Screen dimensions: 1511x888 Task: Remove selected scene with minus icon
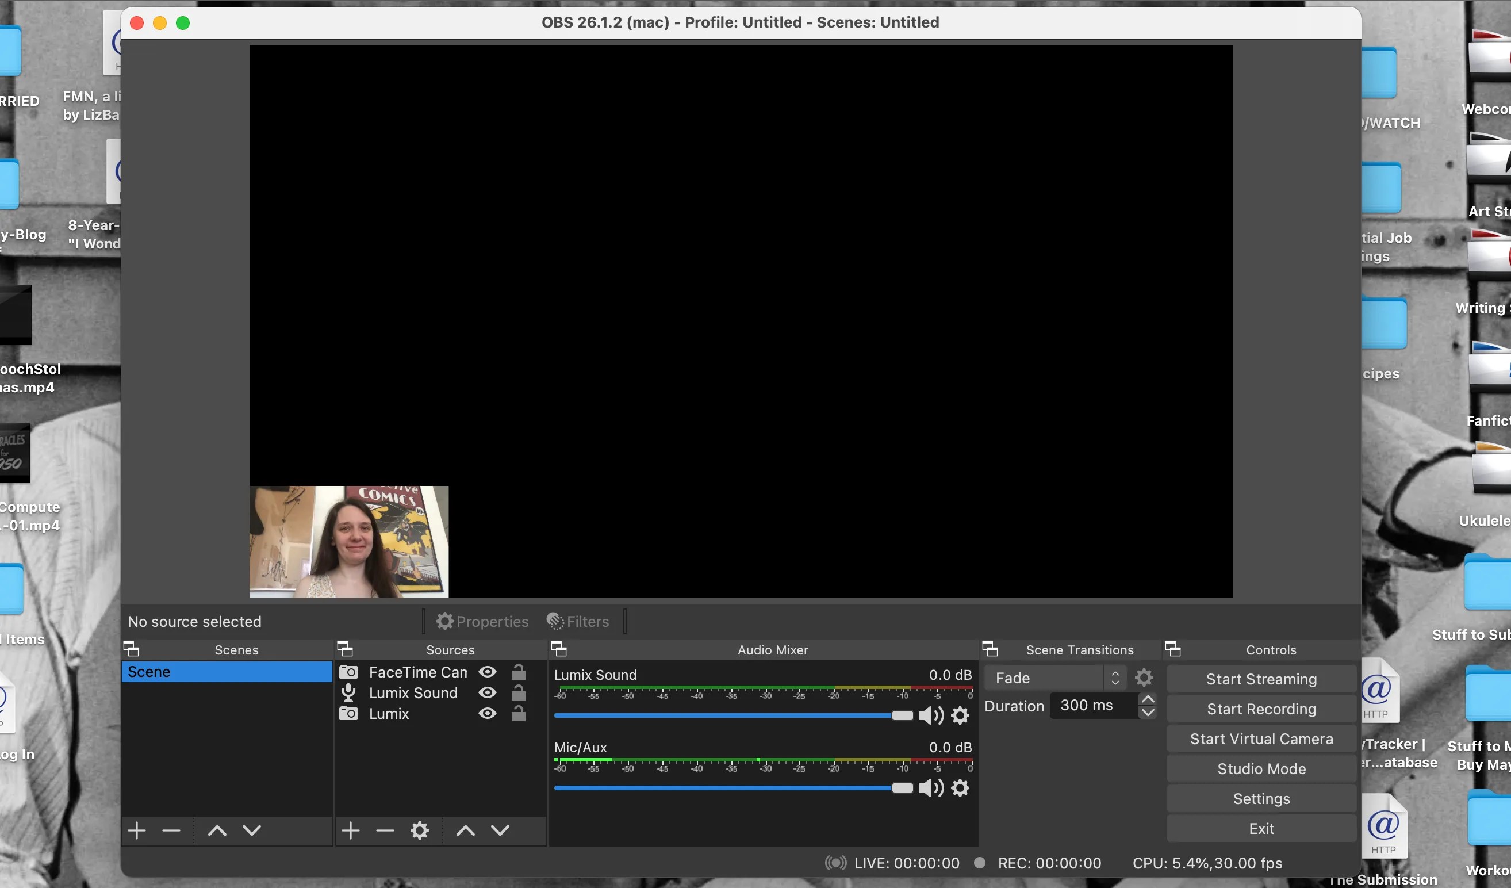point(171,830)
